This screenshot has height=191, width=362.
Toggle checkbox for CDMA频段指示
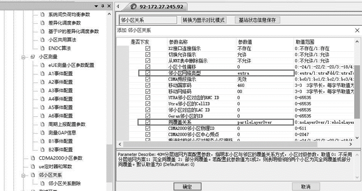click(x=148, y=79)
